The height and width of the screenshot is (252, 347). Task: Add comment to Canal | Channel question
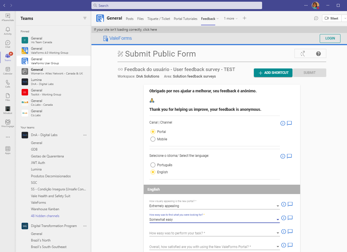289,123
